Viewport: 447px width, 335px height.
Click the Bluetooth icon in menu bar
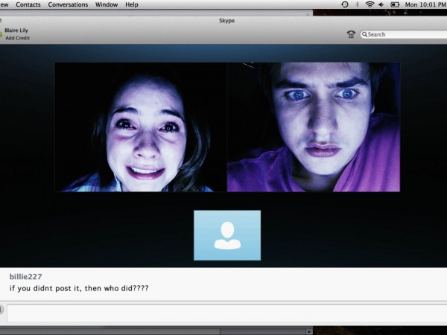click(x=357, y=4)
